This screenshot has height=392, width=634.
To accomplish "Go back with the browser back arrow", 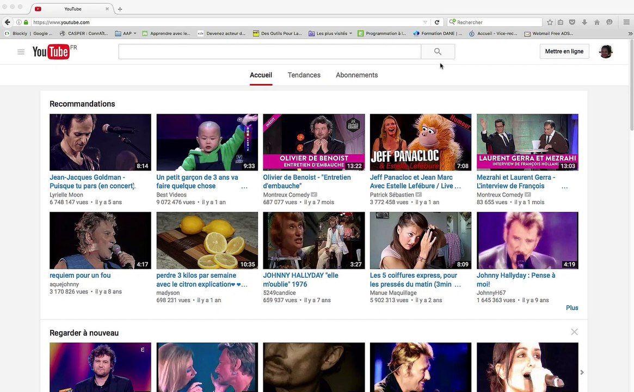I will (7, 22).
